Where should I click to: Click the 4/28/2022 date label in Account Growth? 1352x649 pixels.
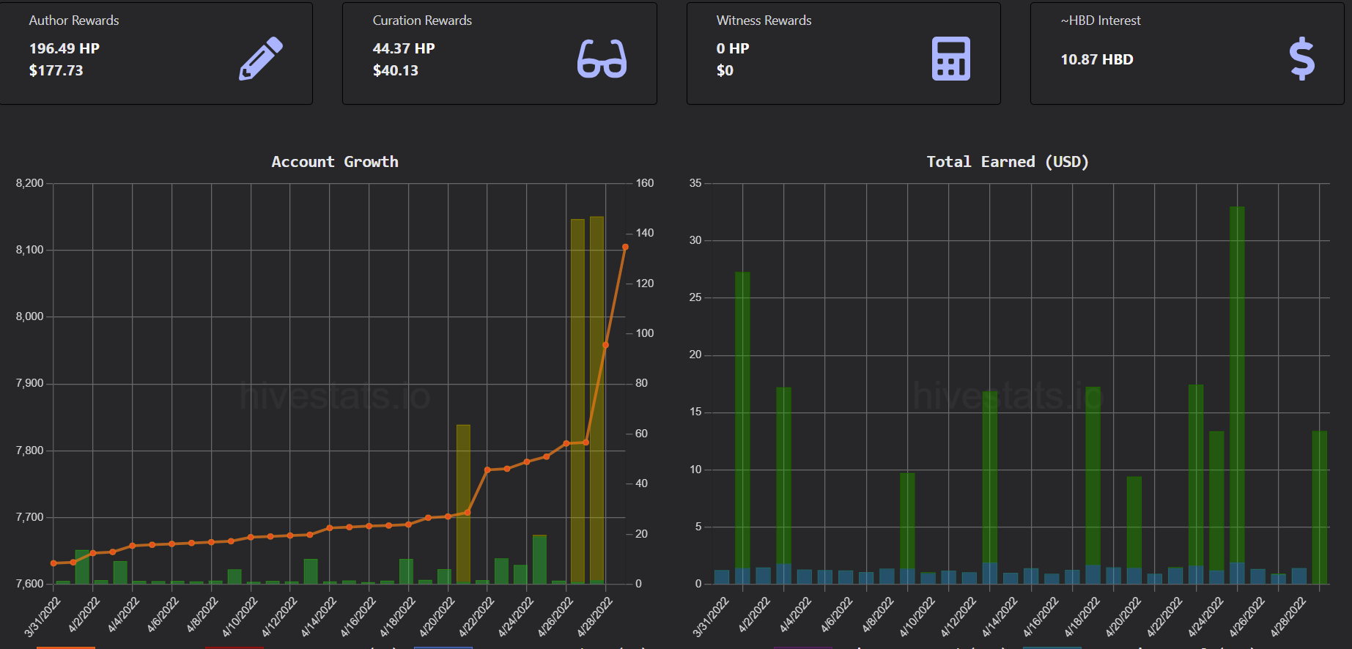[594, 617]
